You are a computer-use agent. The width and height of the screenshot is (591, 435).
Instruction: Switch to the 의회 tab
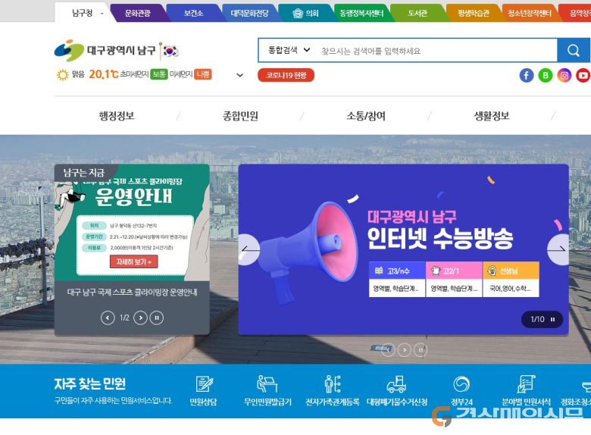click(x=305, y=13)
